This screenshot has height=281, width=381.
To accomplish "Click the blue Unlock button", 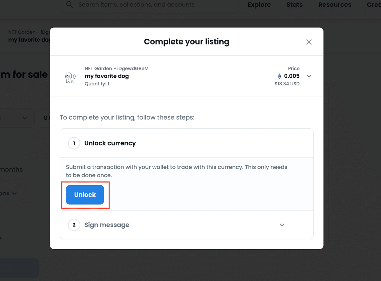I will 85,195.
